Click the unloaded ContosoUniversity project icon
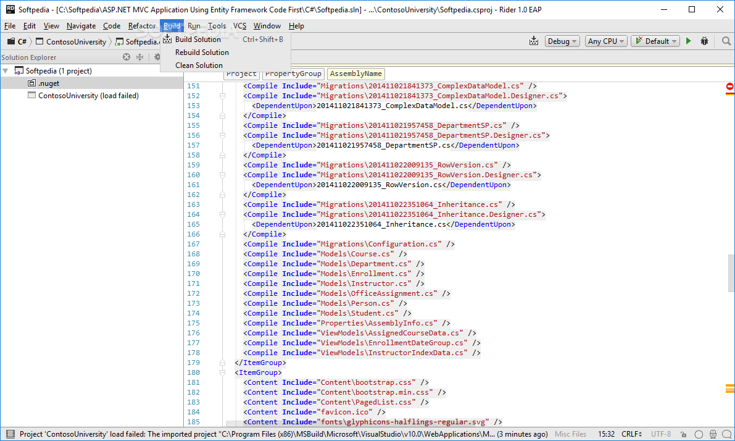 tap(31, 95)
